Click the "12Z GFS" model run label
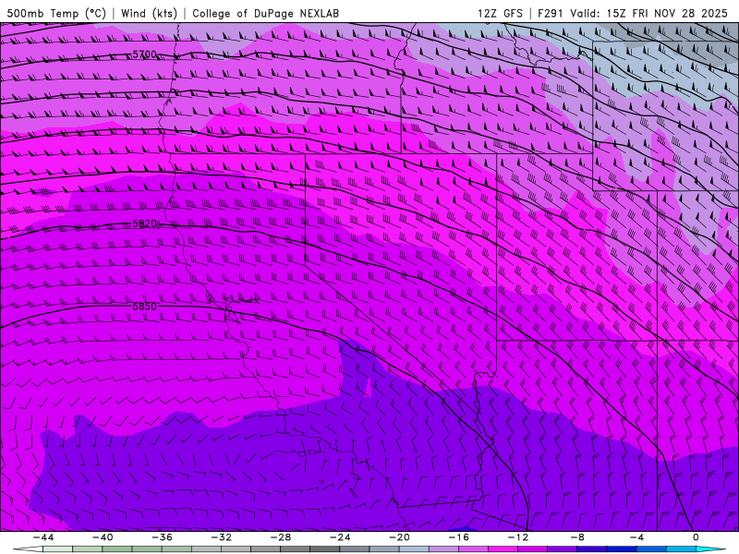739x554 pixels. click(x=500, y=13)
